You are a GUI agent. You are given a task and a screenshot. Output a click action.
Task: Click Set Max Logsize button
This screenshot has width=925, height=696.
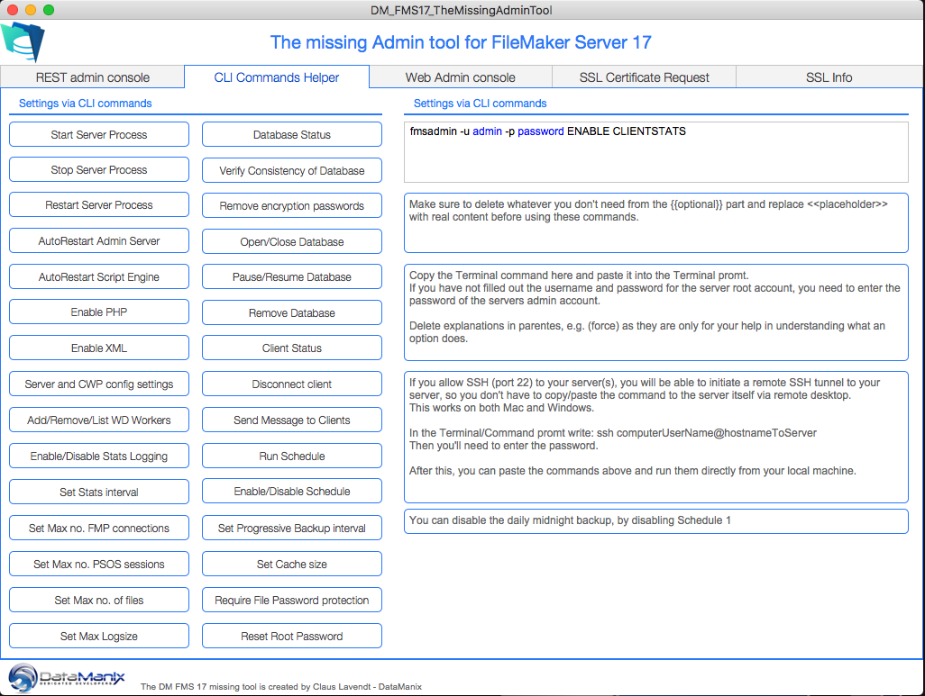(x=99, y=636)
